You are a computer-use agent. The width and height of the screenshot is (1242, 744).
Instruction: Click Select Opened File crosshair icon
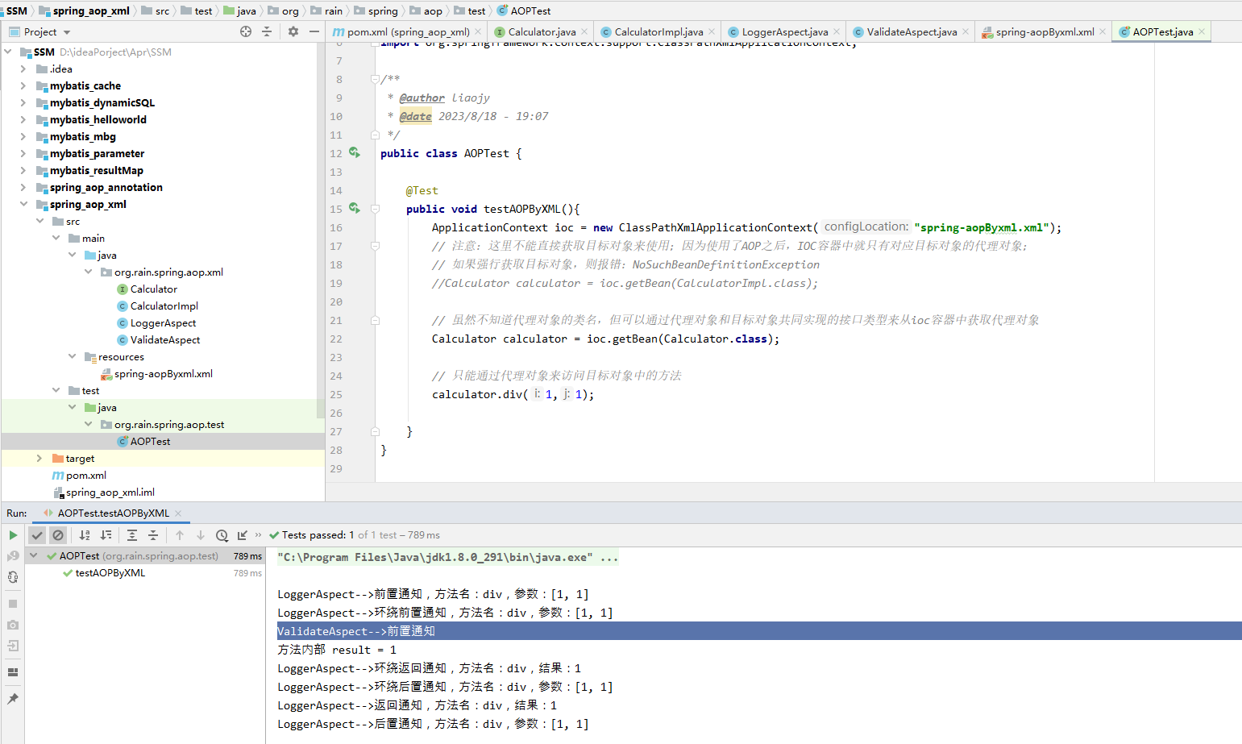(246, 31)
